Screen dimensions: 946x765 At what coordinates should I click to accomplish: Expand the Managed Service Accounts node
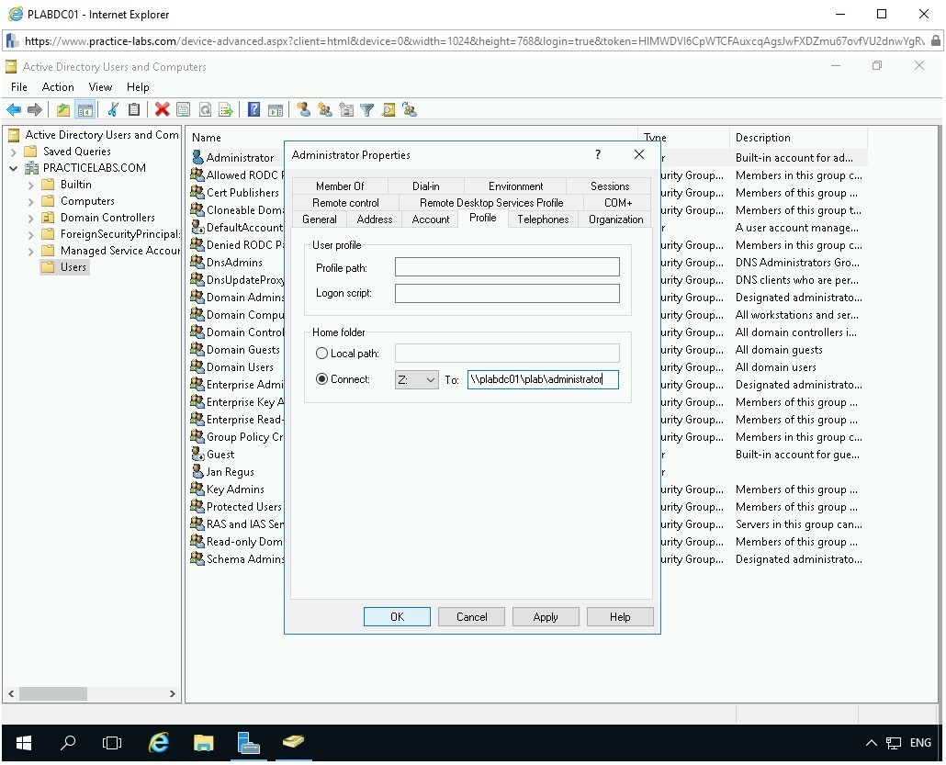pos(31,251)
